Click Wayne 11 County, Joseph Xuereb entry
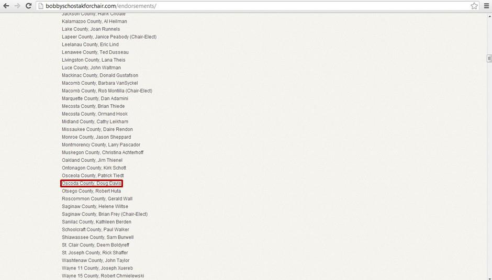Viewport: 492px width, 280px height. coord(97,268)
